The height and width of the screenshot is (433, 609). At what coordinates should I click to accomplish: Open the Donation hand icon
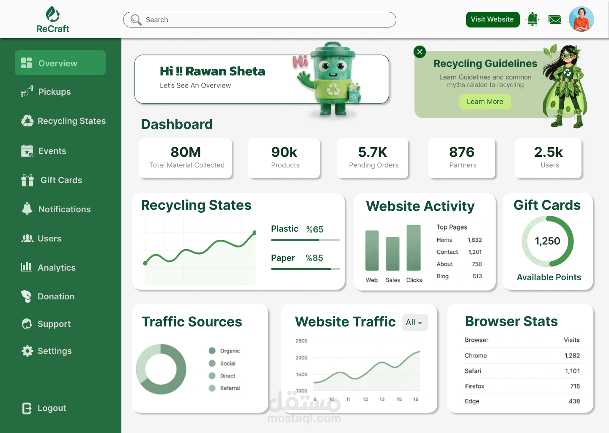click(26, 296)
